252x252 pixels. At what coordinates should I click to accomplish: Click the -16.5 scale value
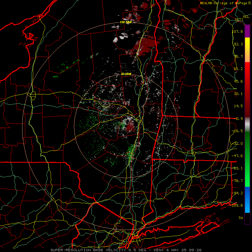click(x=237, y=131)
